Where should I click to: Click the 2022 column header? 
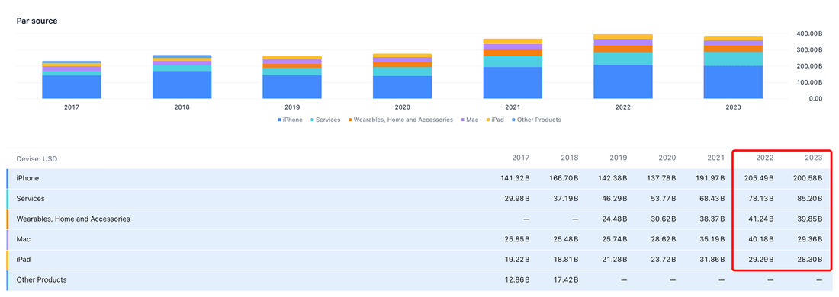[763, 158]
